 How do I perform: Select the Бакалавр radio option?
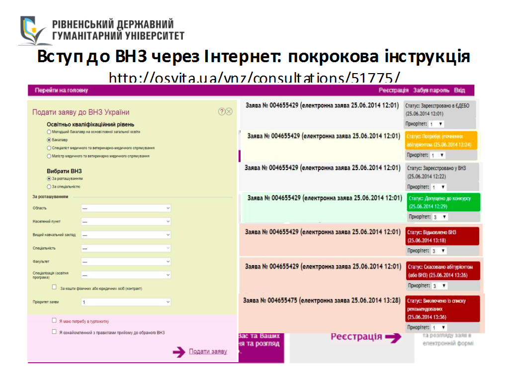click(49, 140)
